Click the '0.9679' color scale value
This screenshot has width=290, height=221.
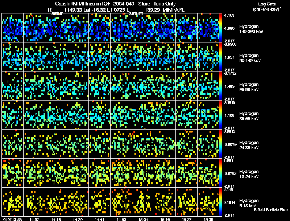tap(231, 144)
